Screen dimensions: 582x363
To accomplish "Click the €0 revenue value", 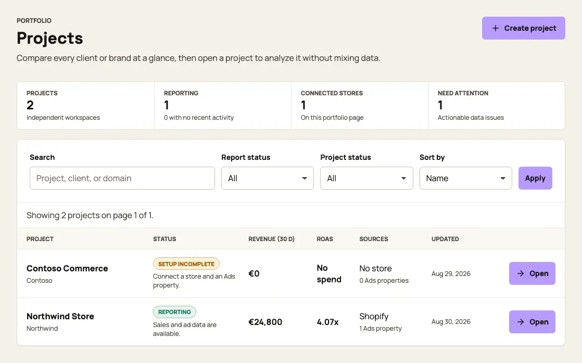I will (254, 273).
